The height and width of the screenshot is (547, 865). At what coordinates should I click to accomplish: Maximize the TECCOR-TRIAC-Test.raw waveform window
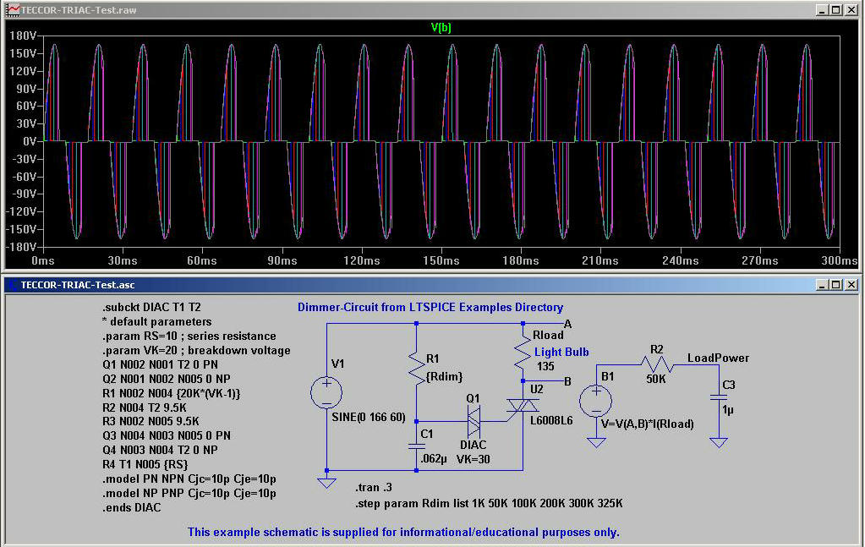(x=836, y=10)
